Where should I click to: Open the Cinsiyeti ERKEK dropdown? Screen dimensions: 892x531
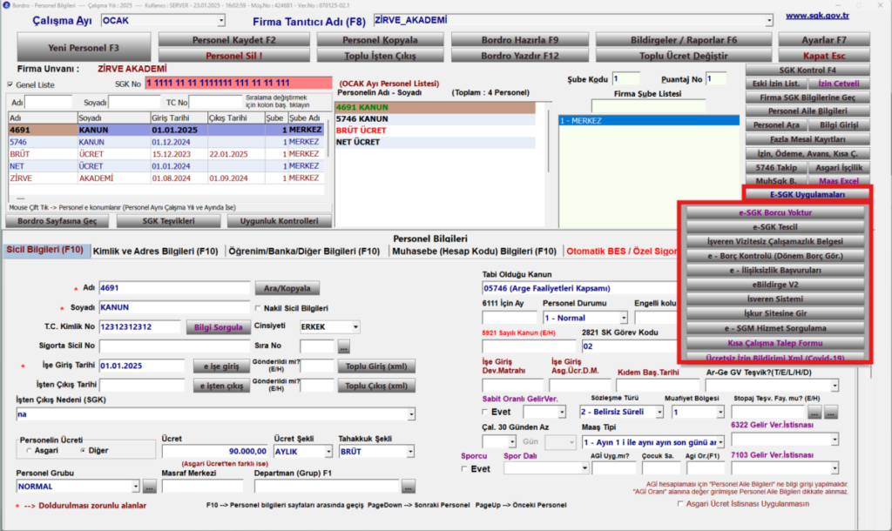pyautogui.click(x=355, y=327)
